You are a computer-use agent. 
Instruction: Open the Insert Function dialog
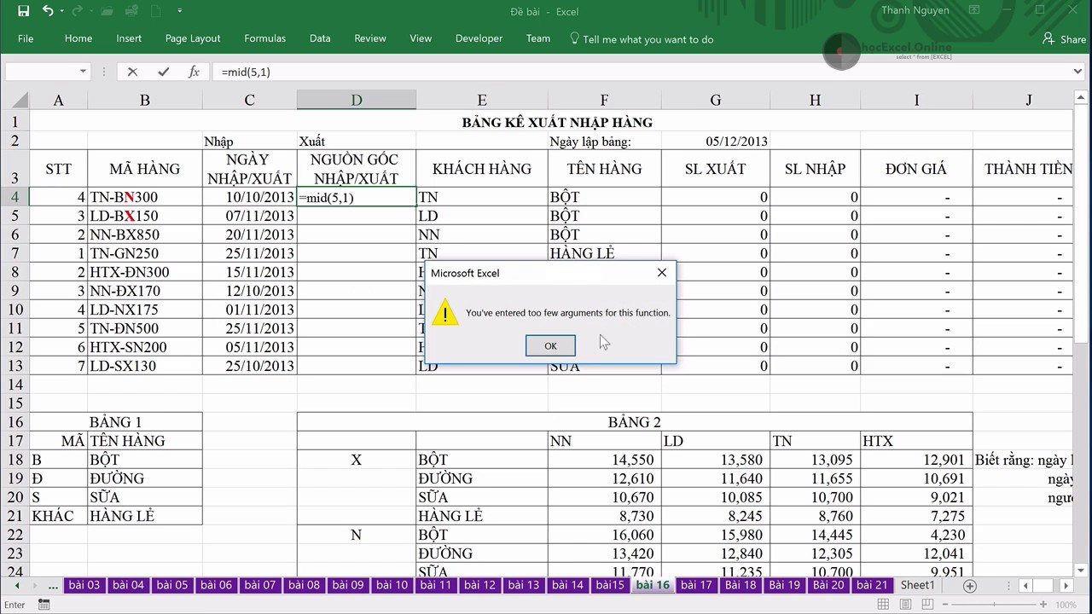coord(194,72)
